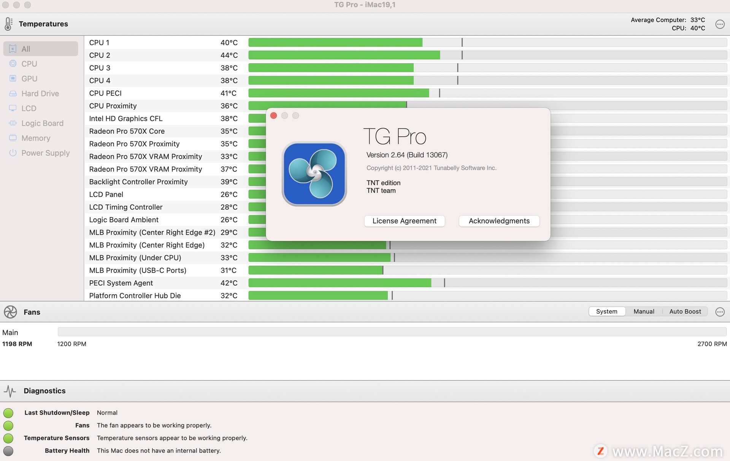Click the CPU chip icon in sidebar
Image resolution: width=730 pixels, height=461 pixels.
tap(13, 63)
